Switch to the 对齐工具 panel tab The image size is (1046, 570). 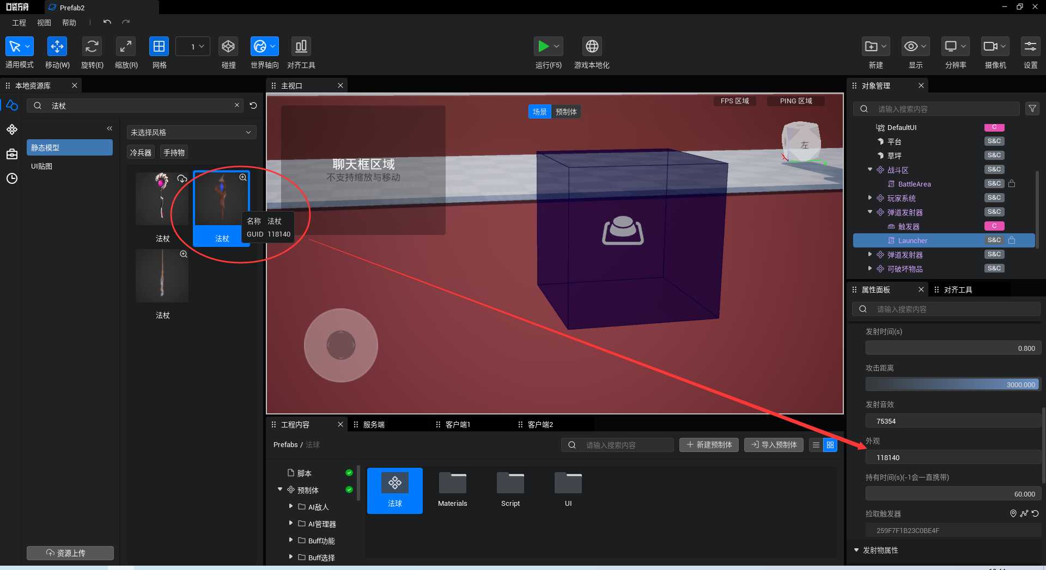958,290
